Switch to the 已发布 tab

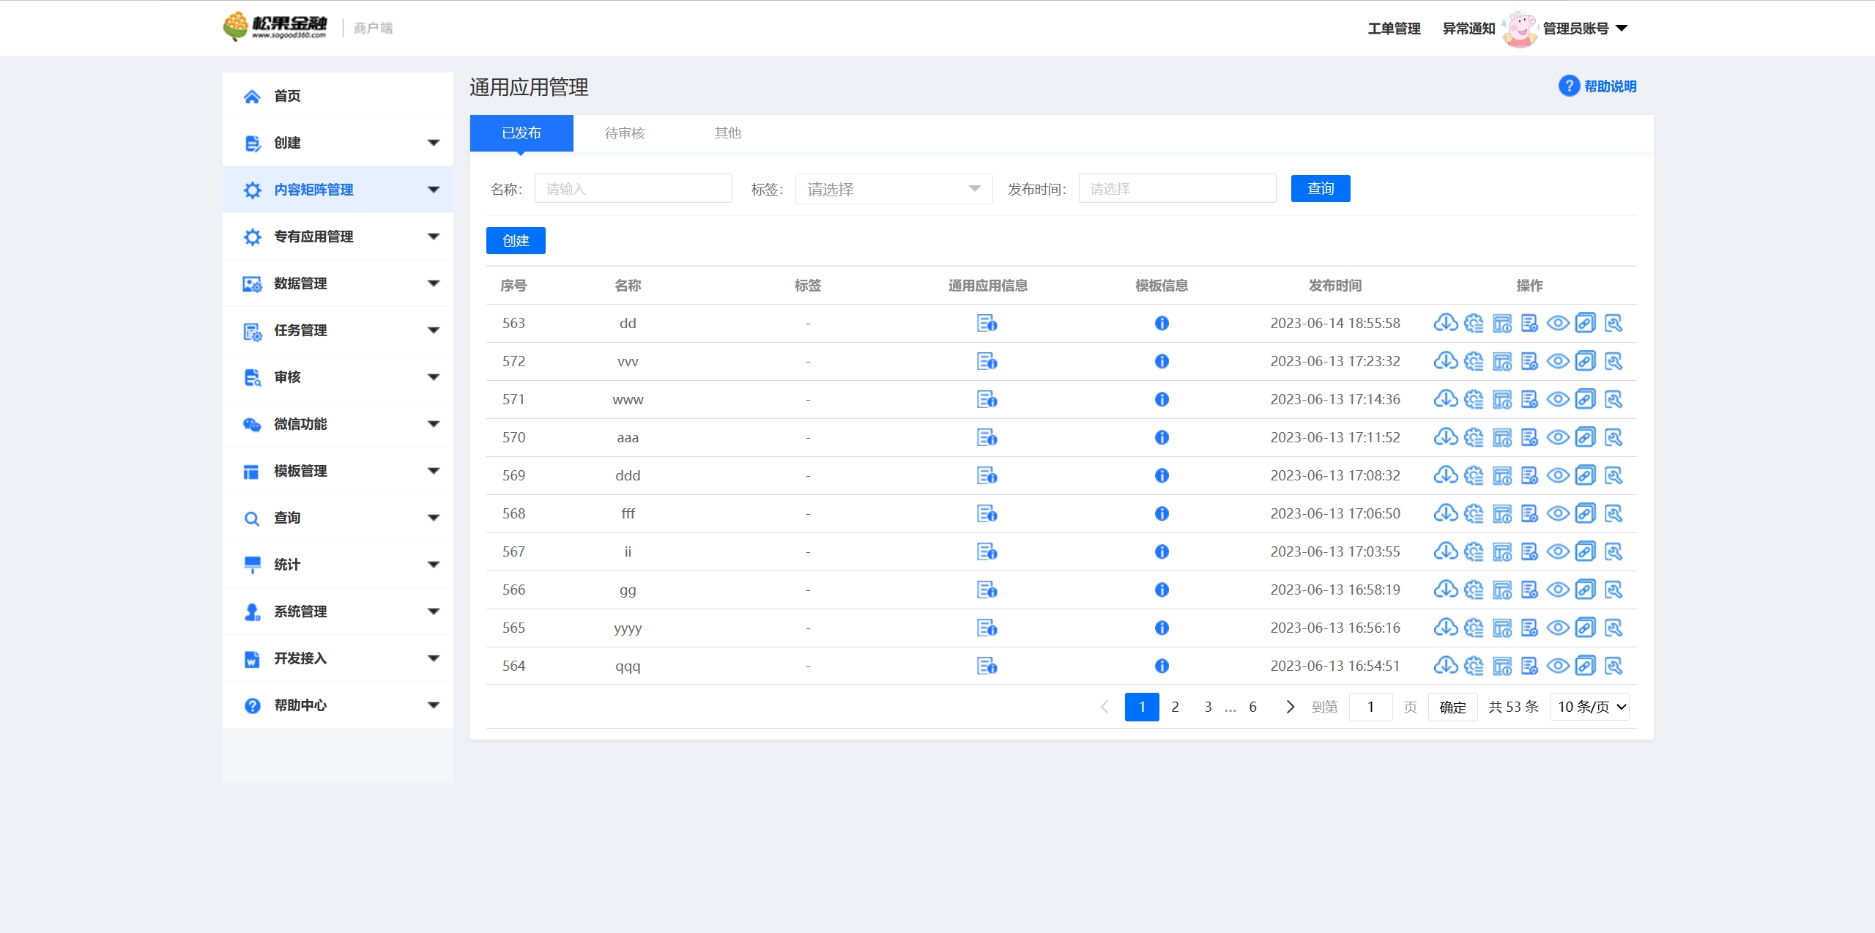521,133
